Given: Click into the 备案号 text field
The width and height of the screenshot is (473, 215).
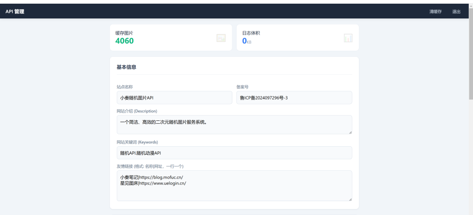Looking at the screenshot, I should (x=294, y=98).
